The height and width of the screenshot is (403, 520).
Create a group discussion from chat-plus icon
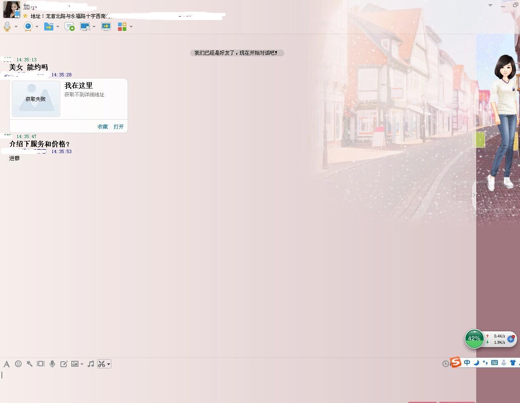point(70,27)
